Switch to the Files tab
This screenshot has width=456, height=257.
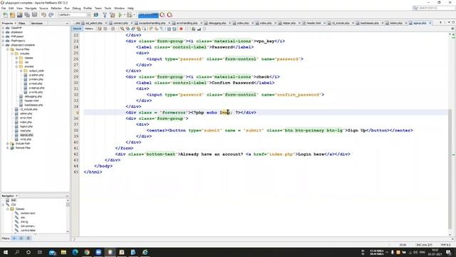point(22,23)
